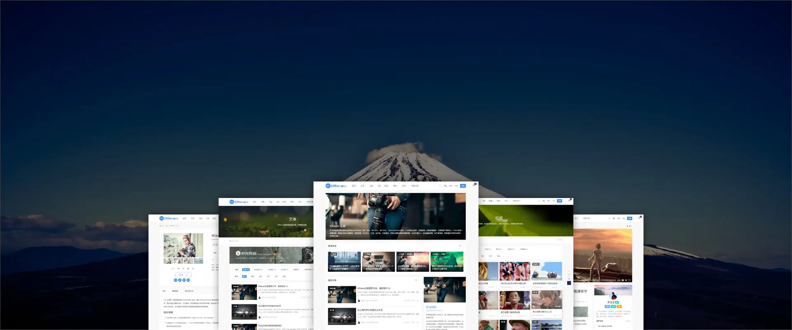The height and width of the screenshot is (330, 792).
Task: Click the MNews logo on the center homepage
Action: [336, 186]
